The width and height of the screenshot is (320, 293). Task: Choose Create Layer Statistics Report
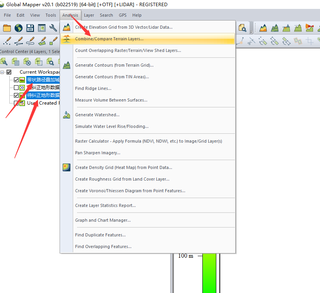[x=147, y=205]
